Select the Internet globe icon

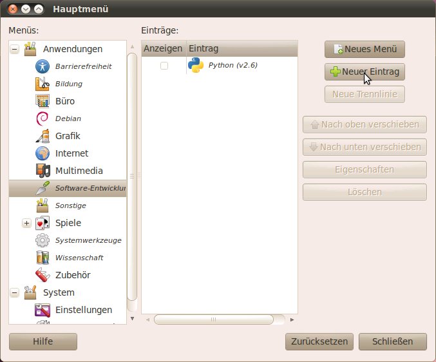[x=43, y=153]
